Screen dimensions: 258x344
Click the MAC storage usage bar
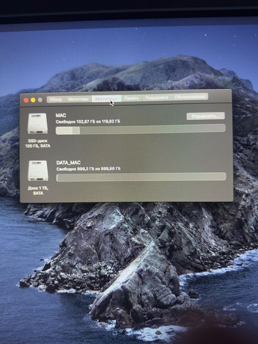point(141,129)
